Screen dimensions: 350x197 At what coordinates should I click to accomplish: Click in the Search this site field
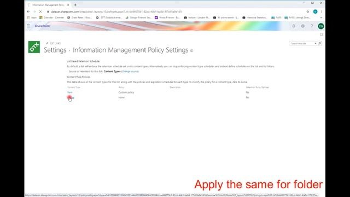(x=302, y=43)
